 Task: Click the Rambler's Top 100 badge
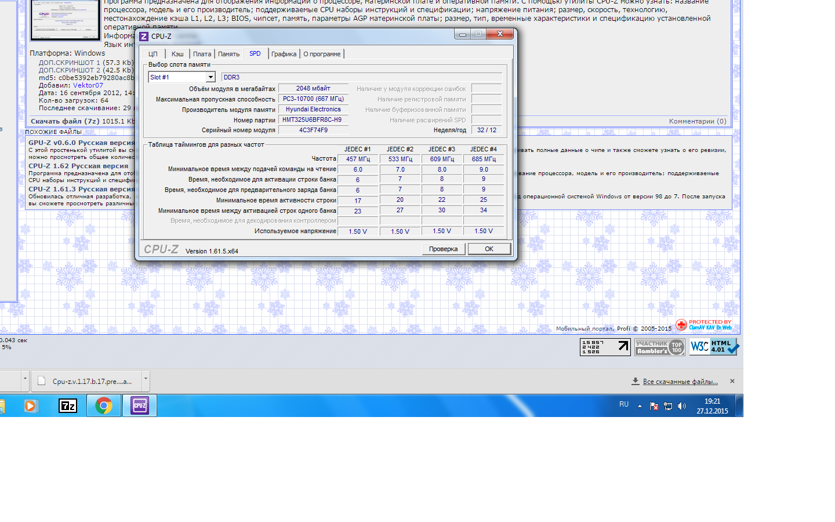[x=659, y=347]
